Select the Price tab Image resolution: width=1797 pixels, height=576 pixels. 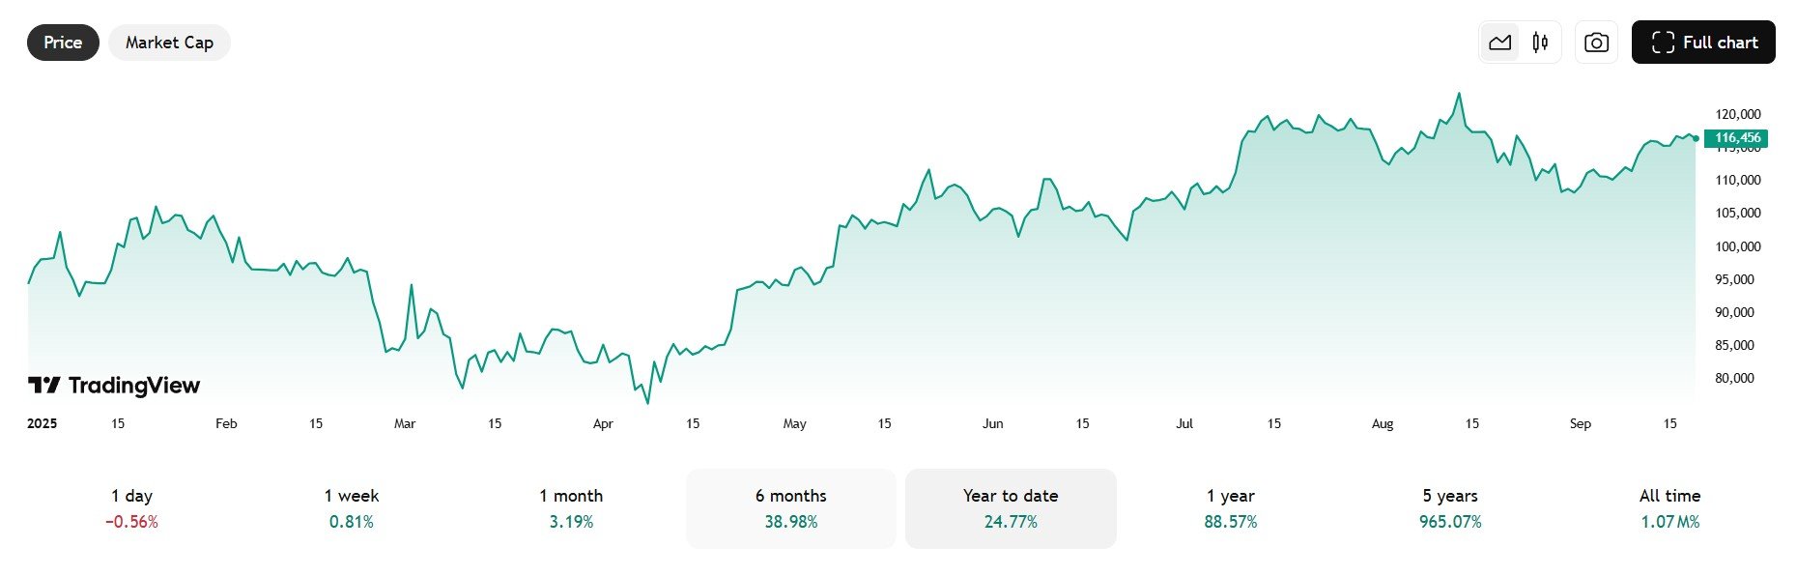[x=63, y=43]
